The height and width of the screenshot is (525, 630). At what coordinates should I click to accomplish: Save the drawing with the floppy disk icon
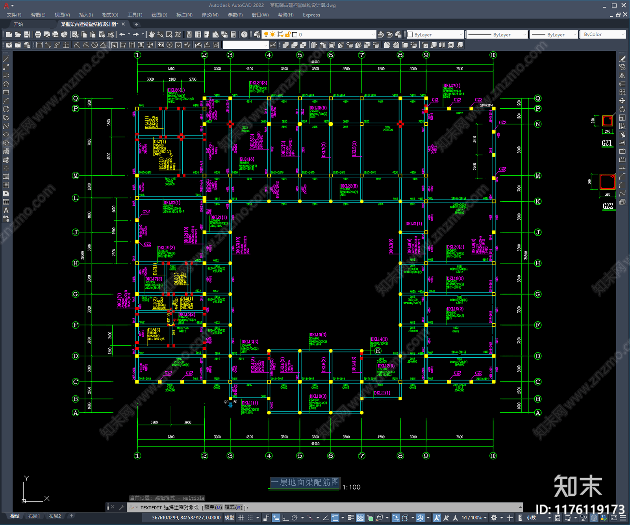pyautogui.click(x=27, y=35)
